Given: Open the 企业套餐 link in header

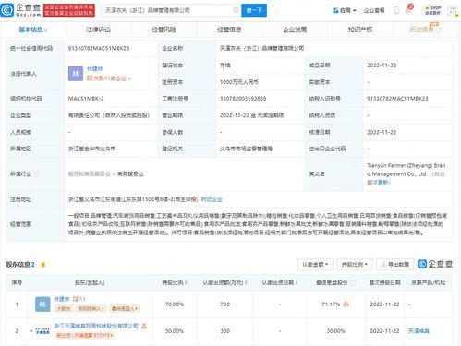Looking at the screenshot, I should tap(374, 10).
